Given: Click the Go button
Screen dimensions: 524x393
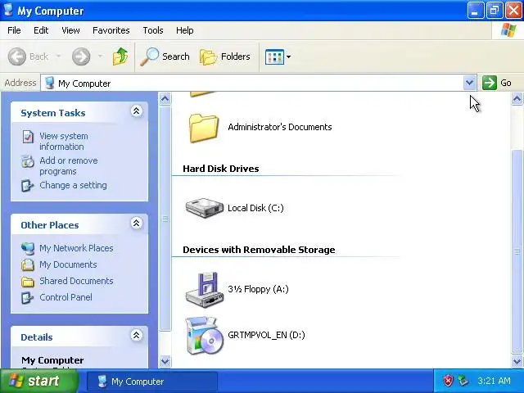Looking at the screenshot, I should [497, 83].
